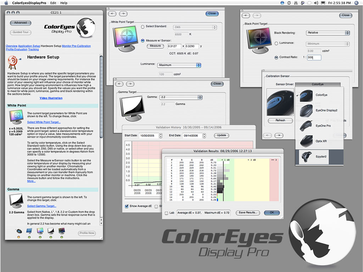Go to the Overview section link
Image resolution: width=363 pixels, height=272 pixels.
click(12, 46)
